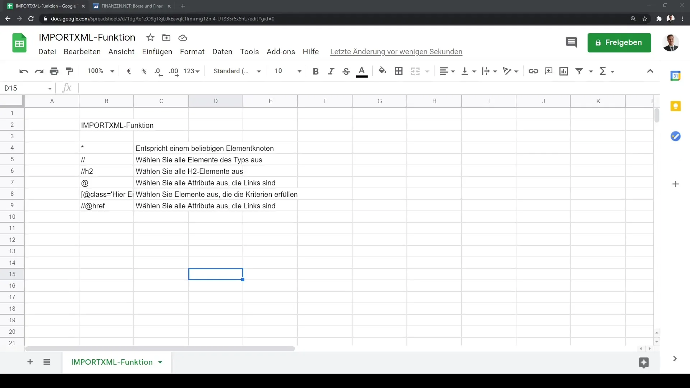
Task: Open the Borders menu icon
Action: click(399, 71)
